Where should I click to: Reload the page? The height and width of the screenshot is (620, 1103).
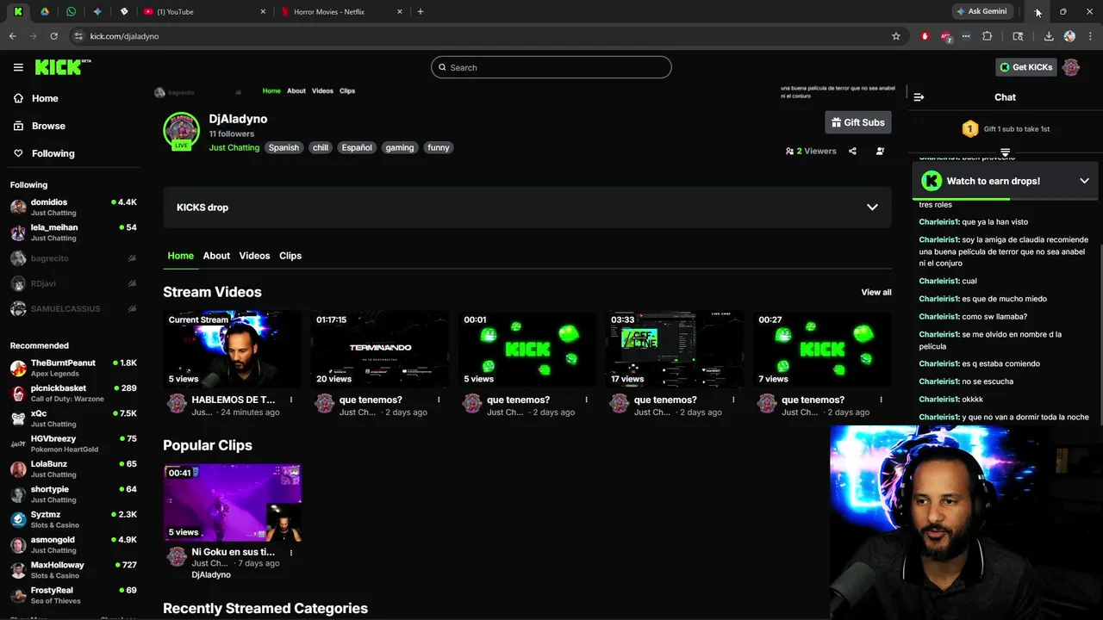click(x=53, y=36)
